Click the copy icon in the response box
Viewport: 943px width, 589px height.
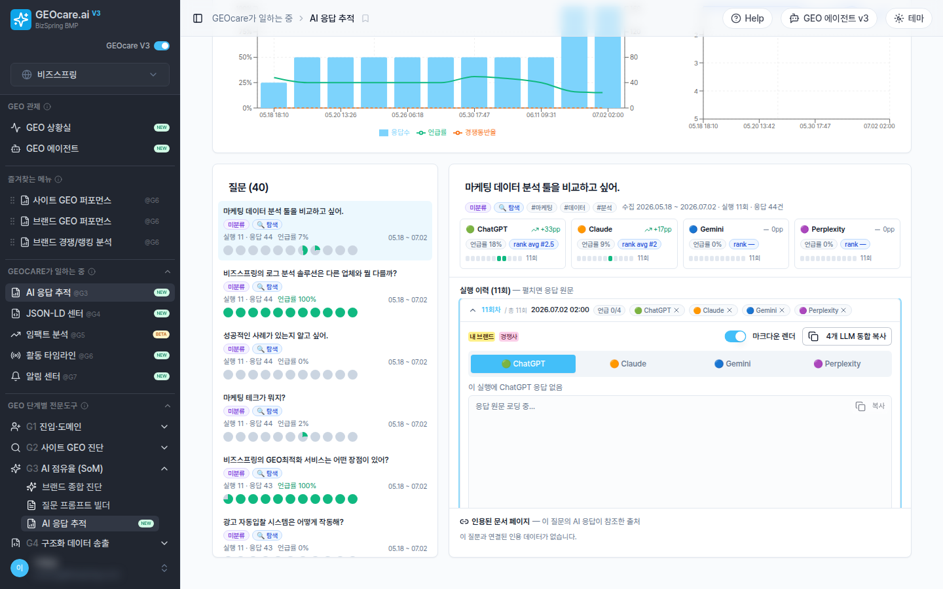[860, 406]
